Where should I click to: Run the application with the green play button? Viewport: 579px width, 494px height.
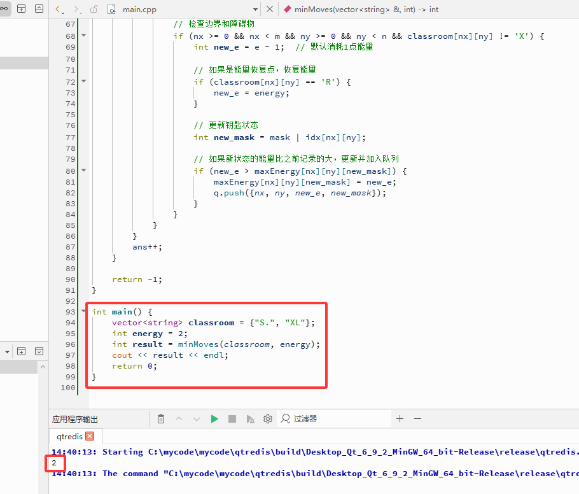pos(214,419)
